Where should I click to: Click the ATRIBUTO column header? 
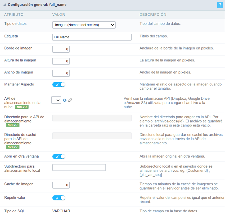14,15
